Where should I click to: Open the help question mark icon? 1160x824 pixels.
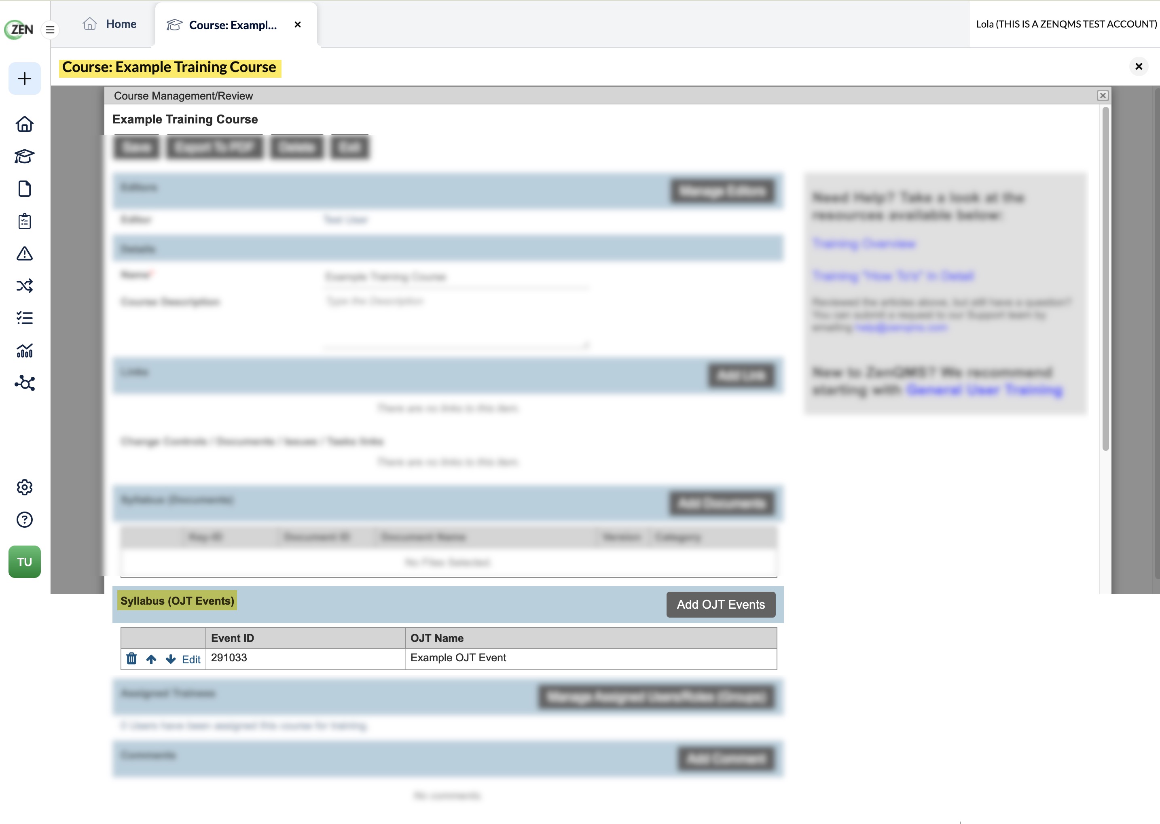click(x=24, y=520)
